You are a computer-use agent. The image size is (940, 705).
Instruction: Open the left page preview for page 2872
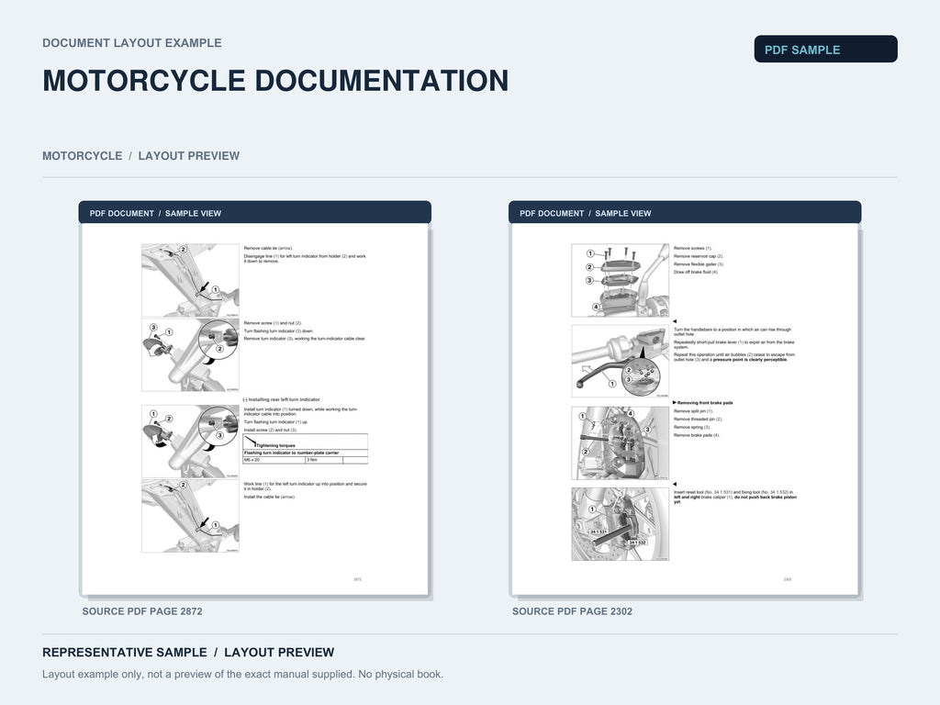point(255,408)
